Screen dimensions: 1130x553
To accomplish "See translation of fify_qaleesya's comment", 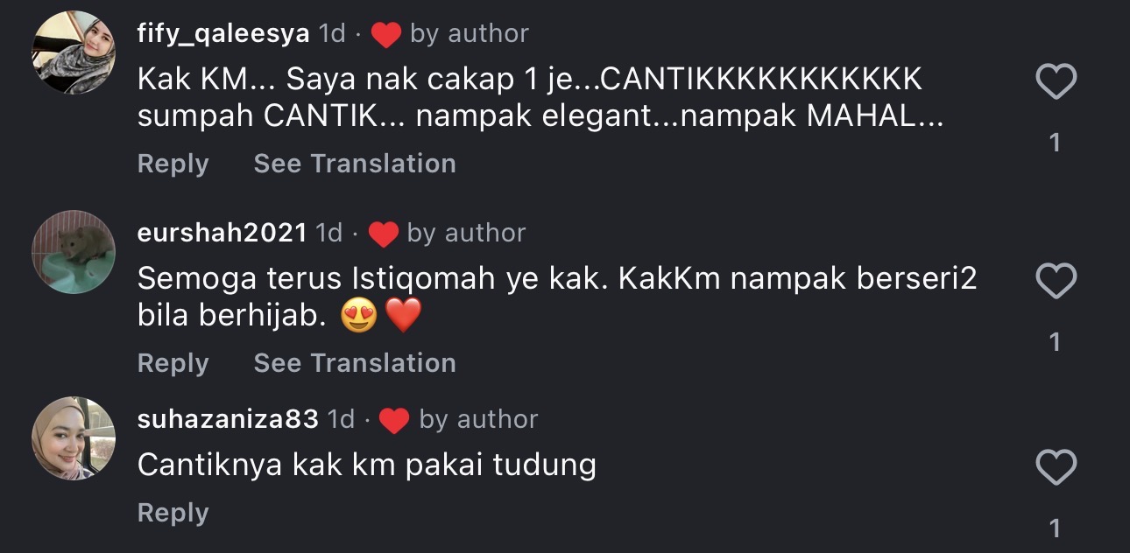I will click(355, 164).
